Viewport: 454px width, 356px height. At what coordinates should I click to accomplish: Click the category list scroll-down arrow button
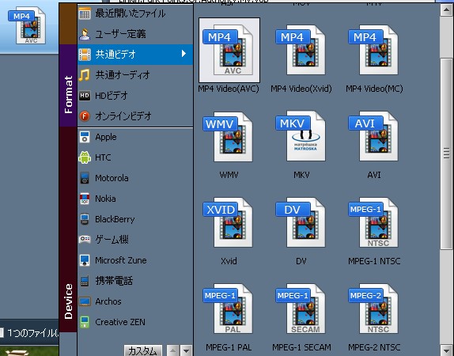186,350
